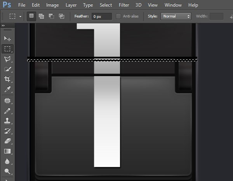Toggle Intersect with selection mode

61,16
